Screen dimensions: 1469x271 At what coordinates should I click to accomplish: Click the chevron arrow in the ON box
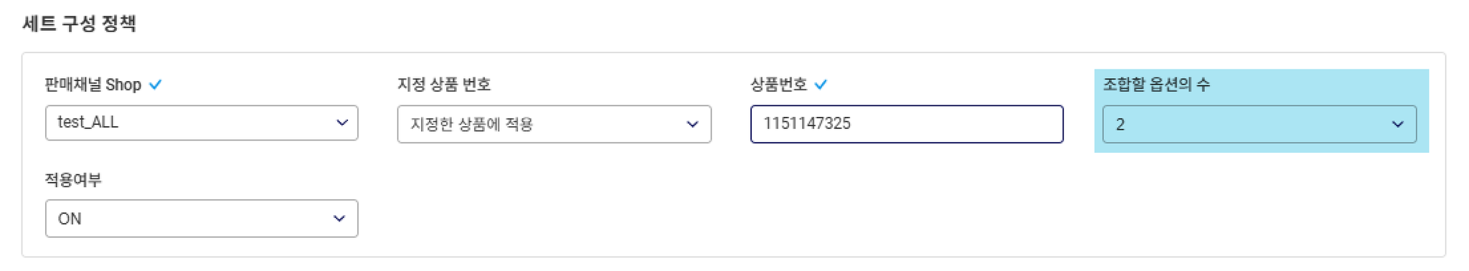tap(339, 219)
